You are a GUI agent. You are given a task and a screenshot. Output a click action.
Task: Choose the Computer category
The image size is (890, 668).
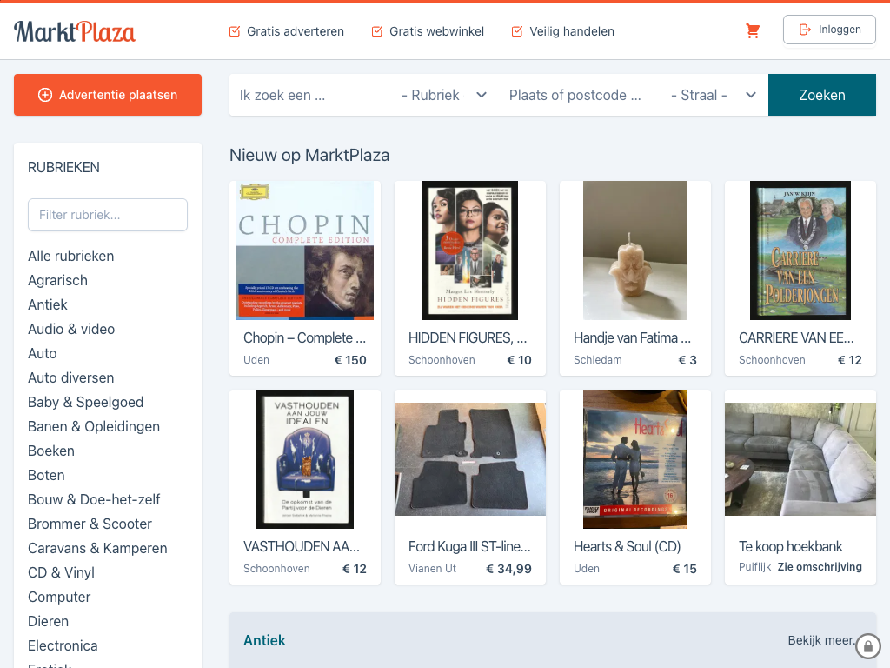click(x=59, y=597)
